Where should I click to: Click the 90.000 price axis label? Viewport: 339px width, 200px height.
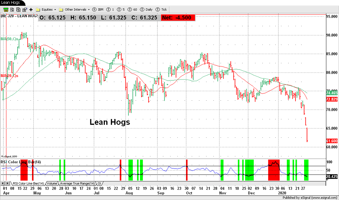(x=332, y=35)
